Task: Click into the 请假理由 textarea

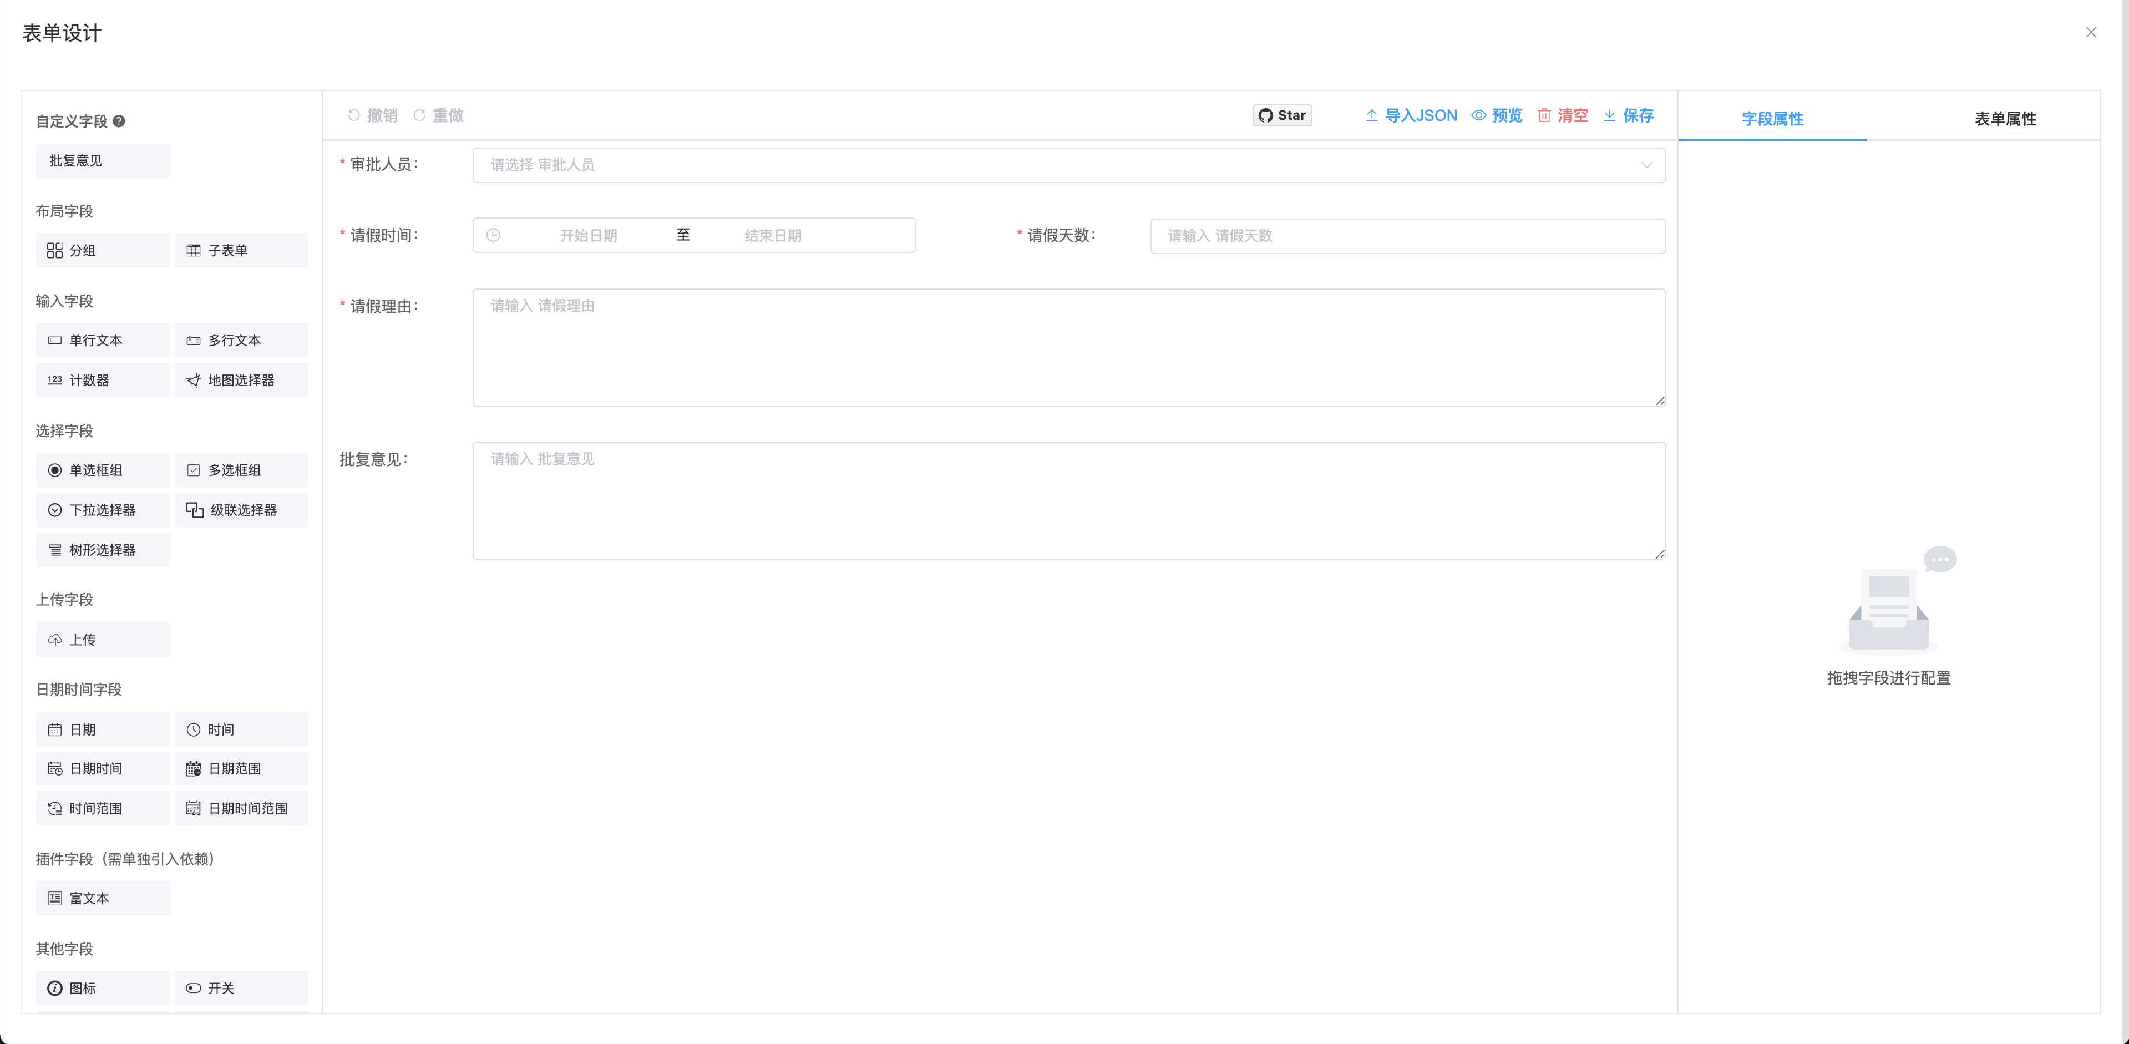Action: pos(1068,347)
